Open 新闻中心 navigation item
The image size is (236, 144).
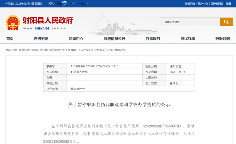[76, 39]
